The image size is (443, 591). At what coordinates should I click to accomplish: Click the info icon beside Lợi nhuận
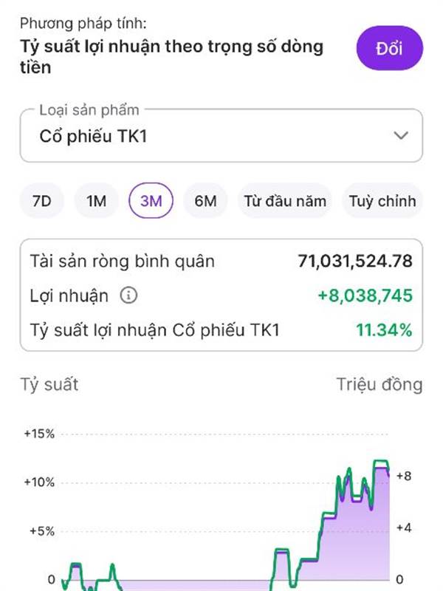[129, 296]
